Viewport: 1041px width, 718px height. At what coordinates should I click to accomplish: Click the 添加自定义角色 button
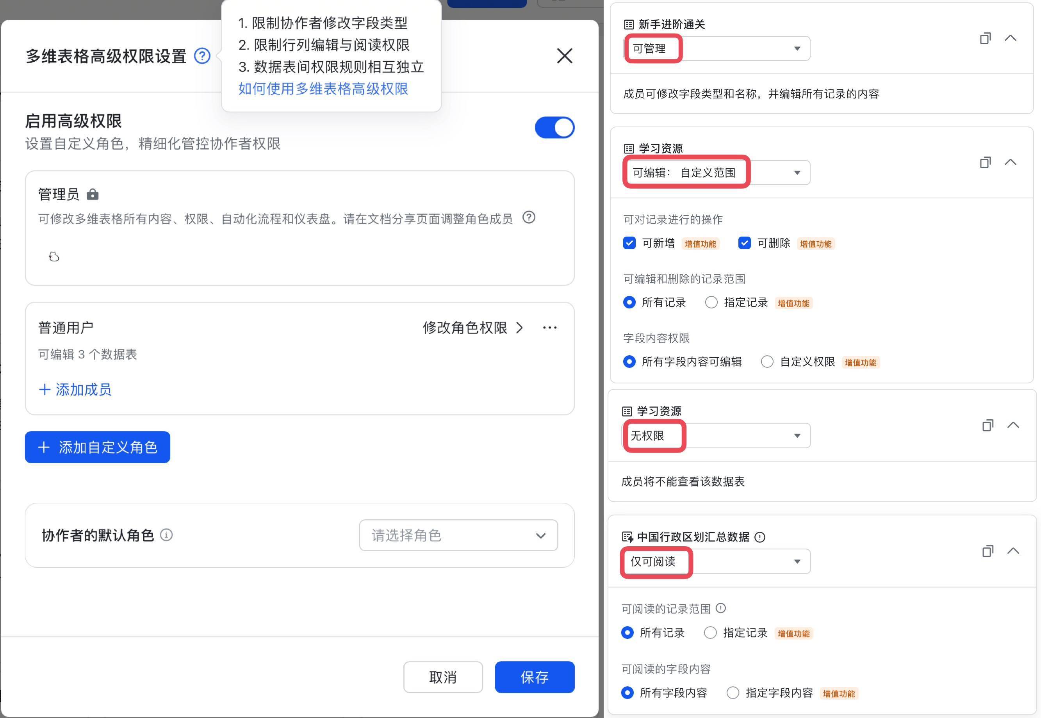[98, 447]
